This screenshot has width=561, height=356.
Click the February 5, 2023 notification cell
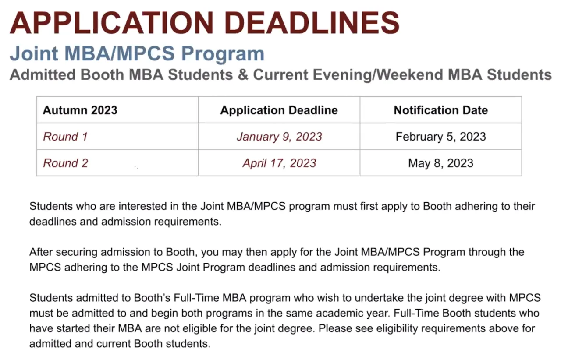(440, 137)
